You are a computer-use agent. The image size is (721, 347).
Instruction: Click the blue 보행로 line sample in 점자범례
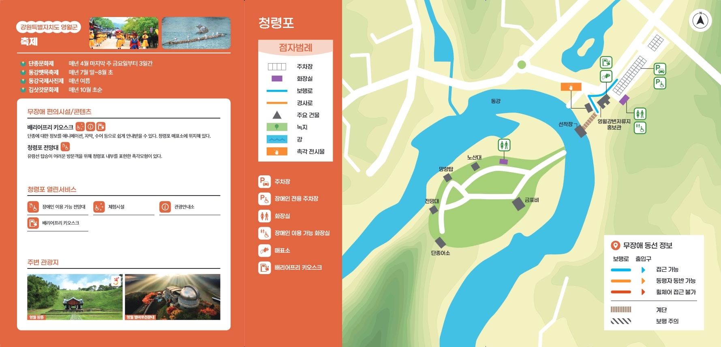coord(277,91)
